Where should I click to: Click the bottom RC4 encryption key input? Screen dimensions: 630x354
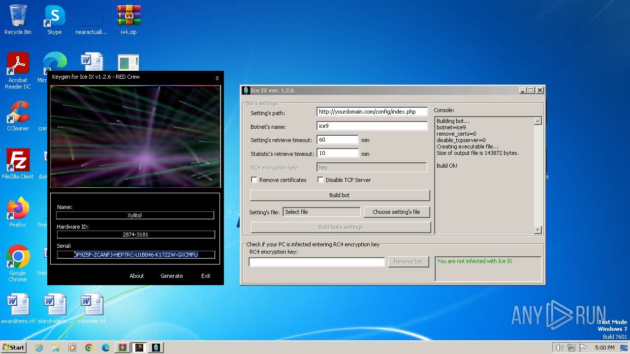pyautogui.click(x=317, y=262)
